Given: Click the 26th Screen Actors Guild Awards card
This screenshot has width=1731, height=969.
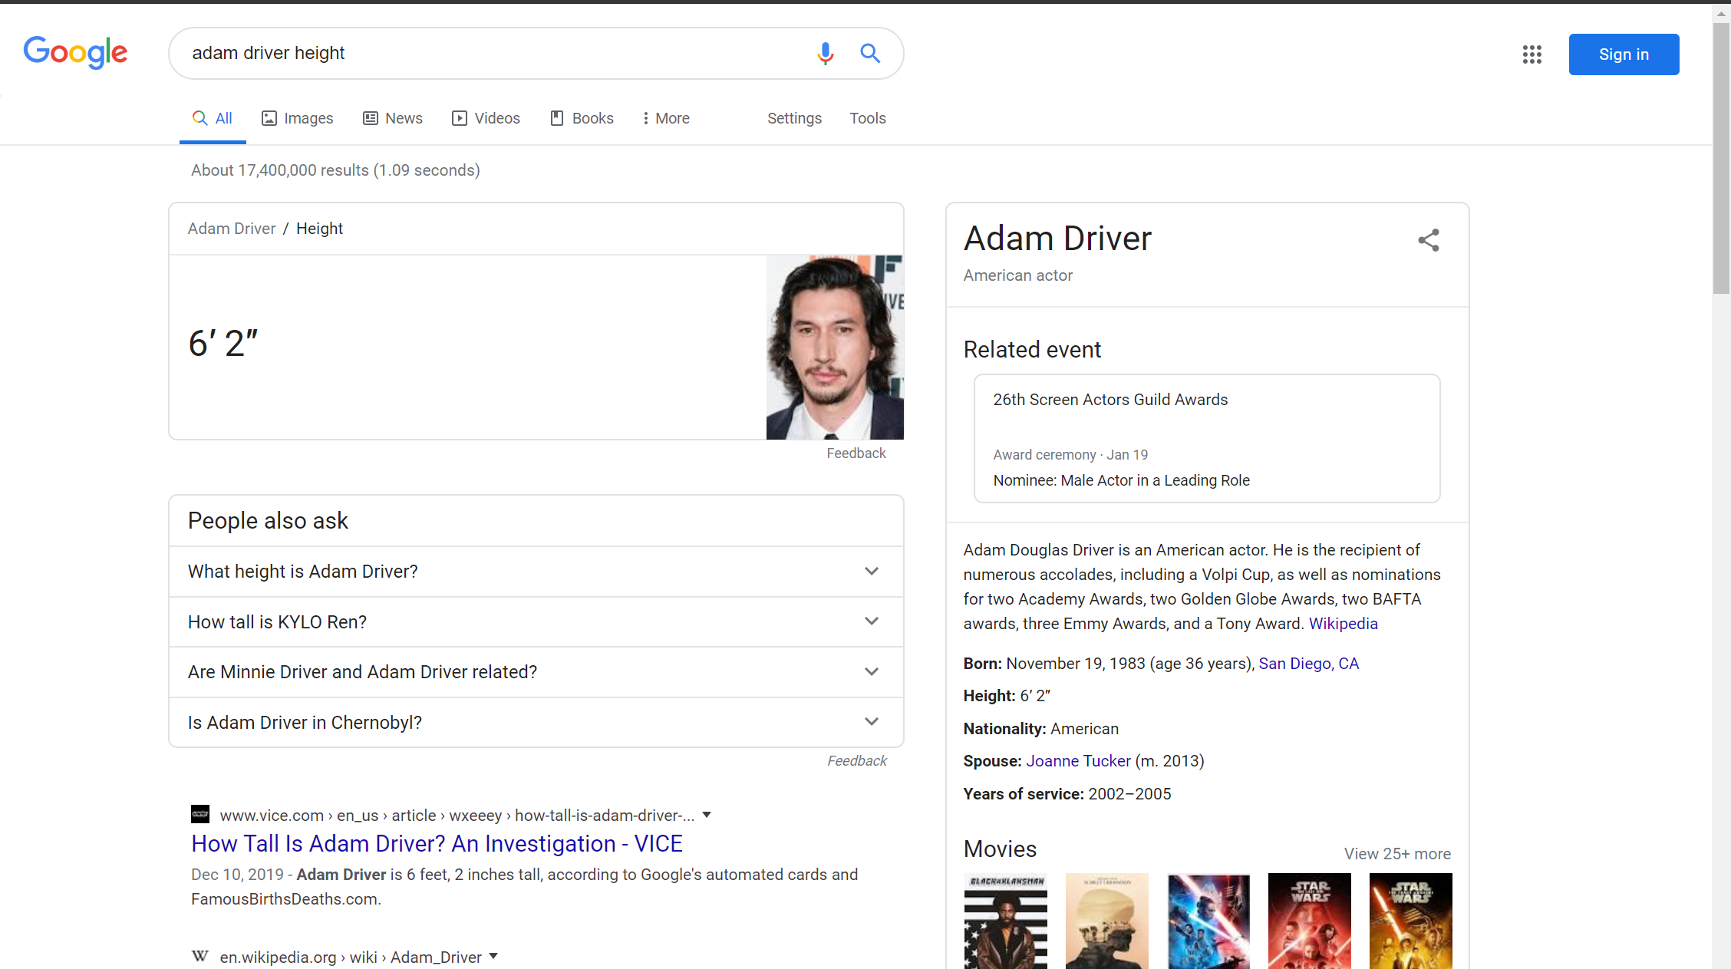Looking at the screenshot, I should [x=1206, y=438].
